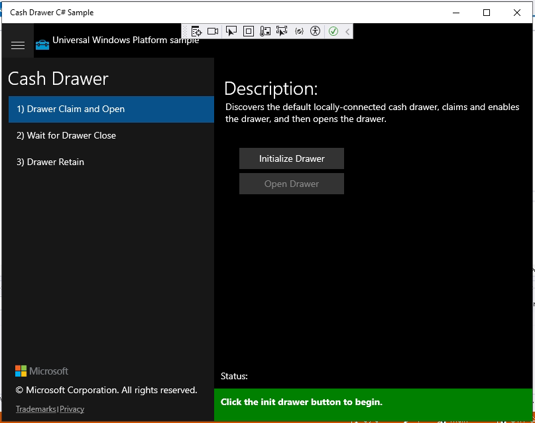Click the Cash Drawer title
This screenshot has height=423, width=535.
58,79
